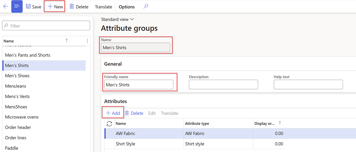Select Order header in the list
This screenshot has width=356, height=152.
tap(44, 127)
